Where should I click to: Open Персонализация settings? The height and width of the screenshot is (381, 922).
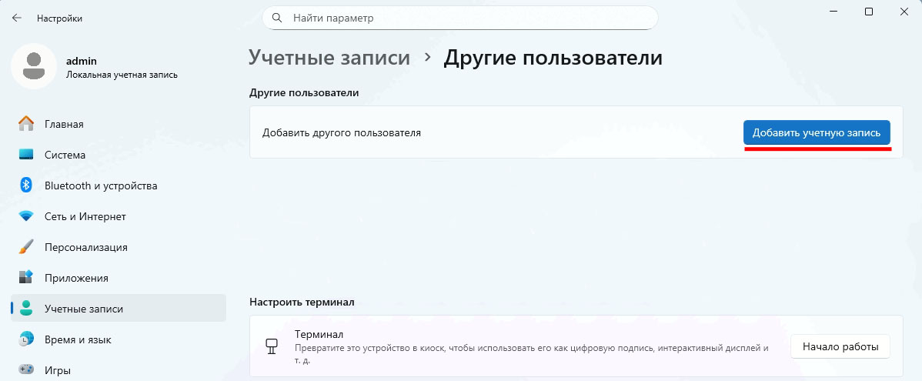pos(119,247)
